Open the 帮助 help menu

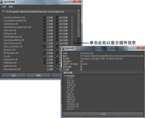(11, 7)
